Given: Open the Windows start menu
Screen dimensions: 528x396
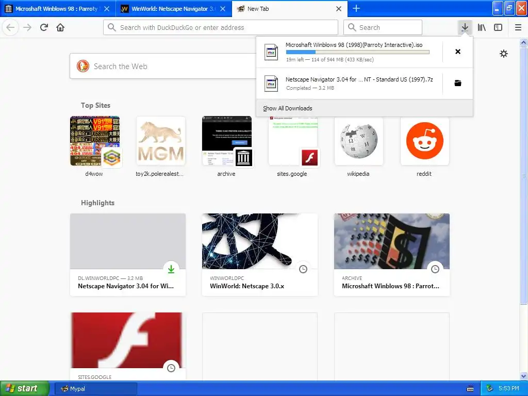Looking at the screenshot, I should point(24,388).
